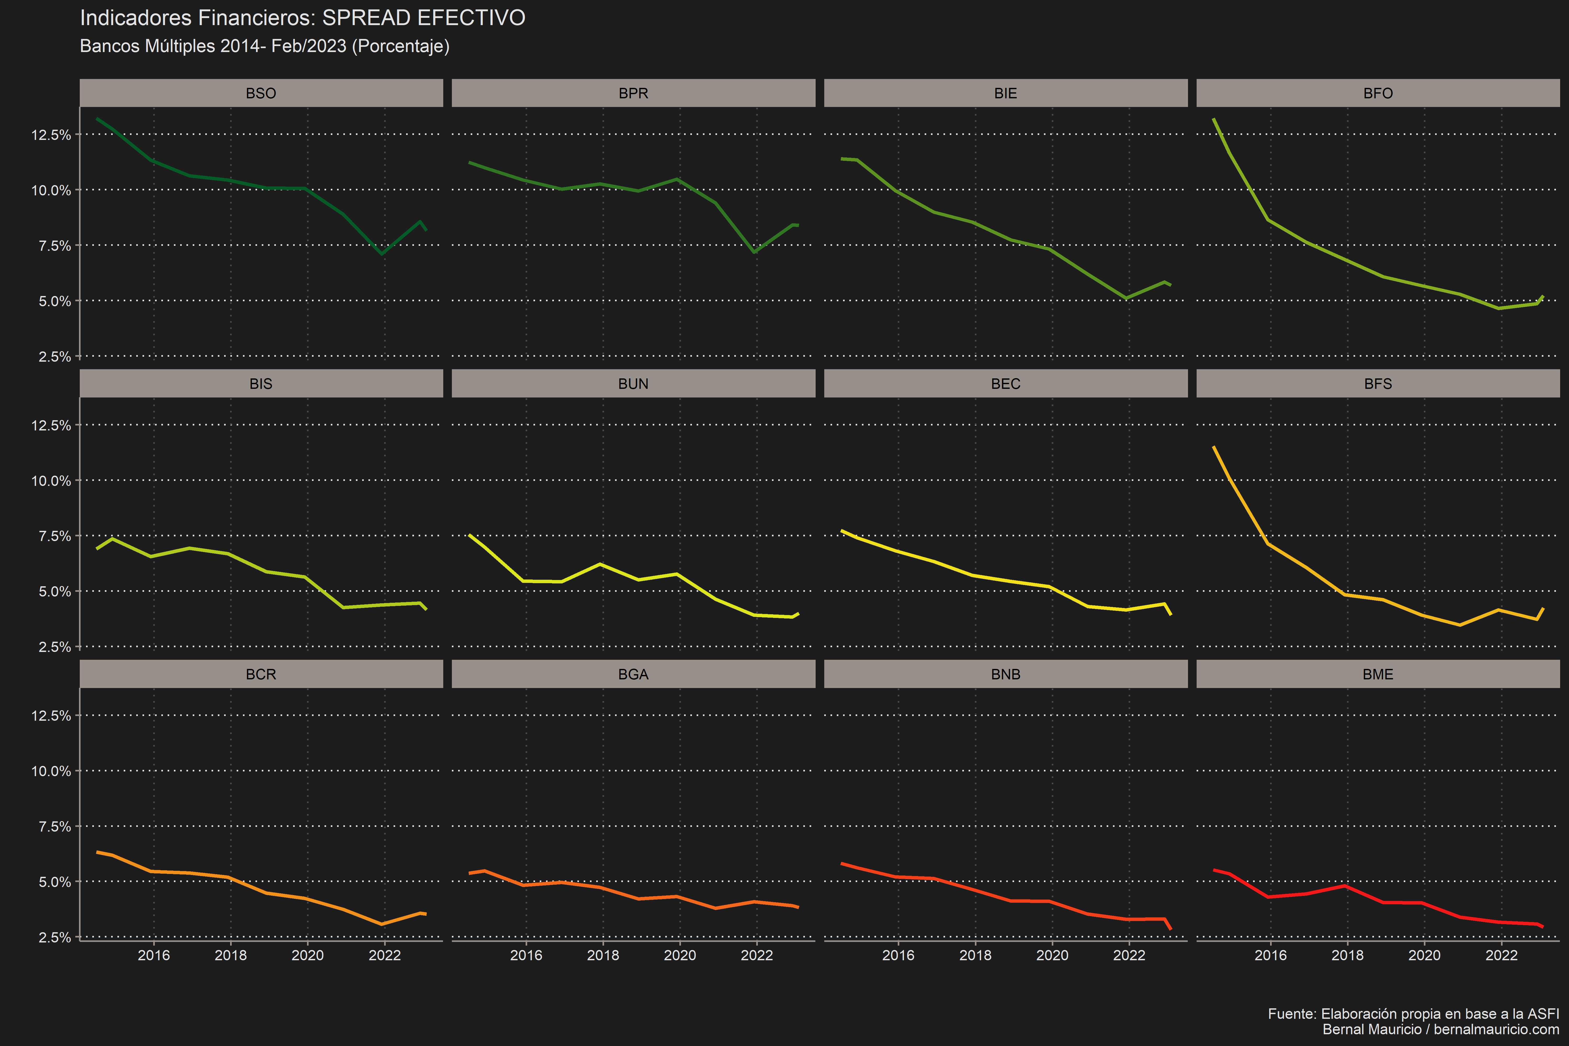Click the 10.0% y-axis label of BCR row
Image resolution: width=1569 pixels, height=1046 pixels.
pos(51,771)
